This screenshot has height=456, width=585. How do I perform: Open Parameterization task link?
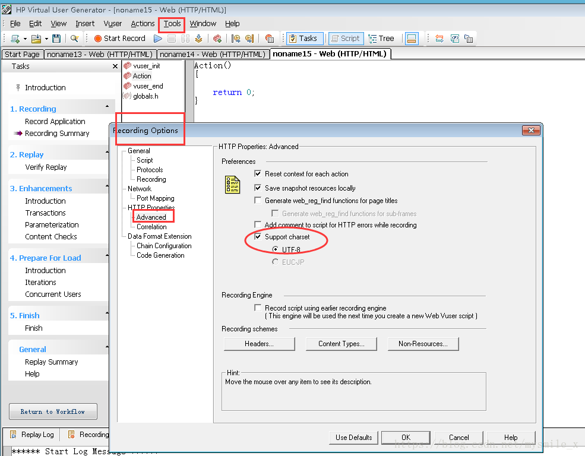(x=52, y=225)
